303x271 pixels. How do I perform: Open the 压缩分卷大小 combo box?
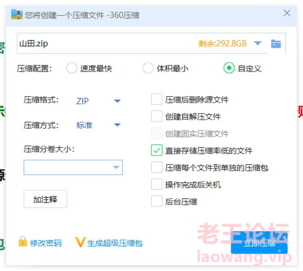click(73, 168)
